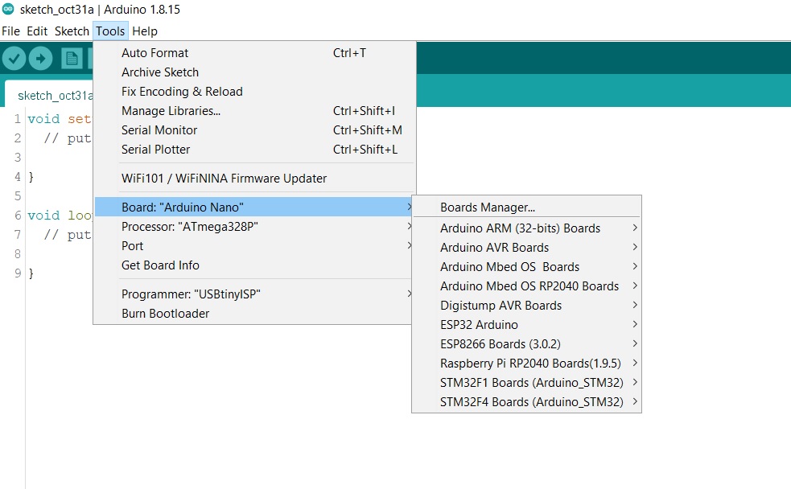Choose Auto Format from Tools menu
This screenshot has width=791, height=489.
pyautogui.click(x=155, y=53)
